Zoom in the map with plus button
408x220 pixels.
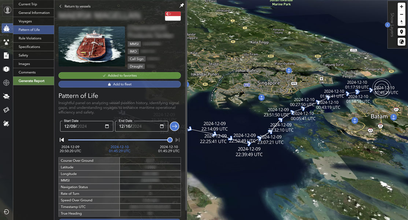(x=401, y=7)
